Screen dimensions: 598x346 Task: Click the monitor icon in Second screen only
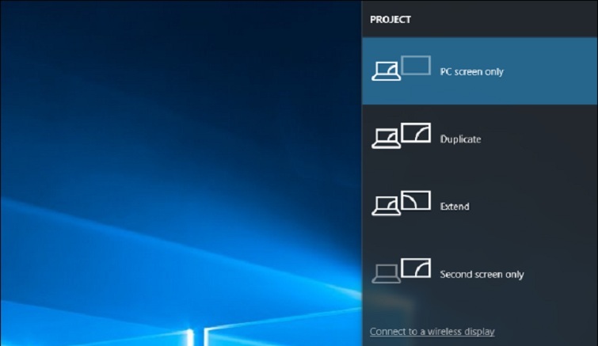(415, 268)
